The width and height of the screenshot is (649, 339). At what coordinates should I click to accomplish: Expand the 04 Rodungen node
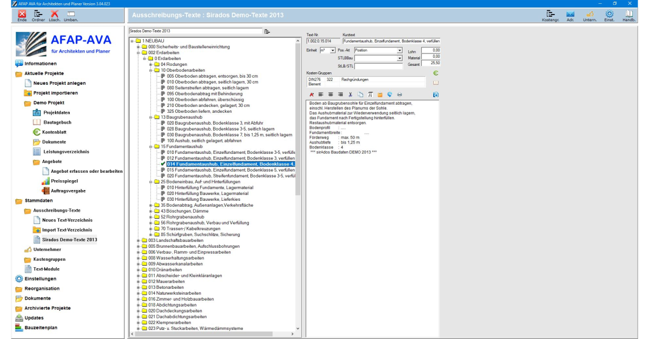coord(150,64)
